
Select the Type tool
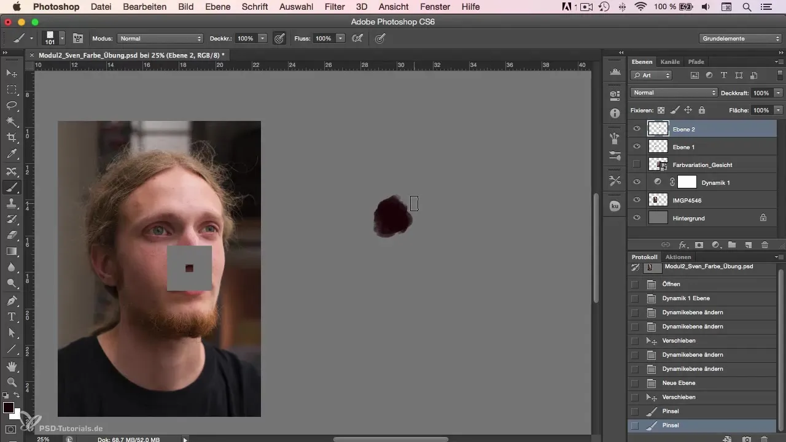click(12, 317)
